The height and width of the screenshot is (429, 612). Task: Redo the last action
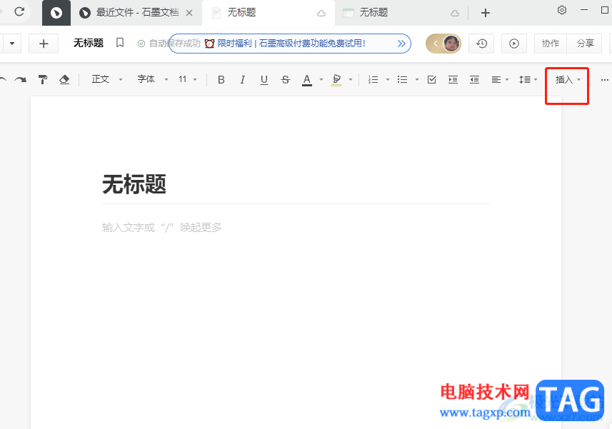pyautogui.click(x=20, y=79)
